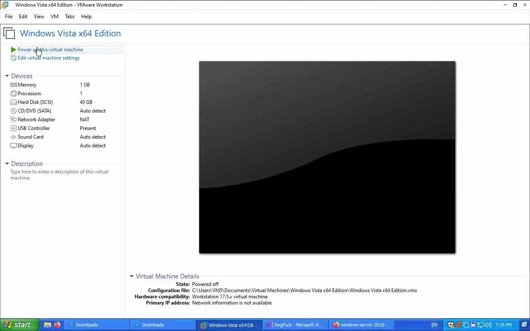The image size is (530, 331).
Task: Open the Tabs menu
Action: 70,17
